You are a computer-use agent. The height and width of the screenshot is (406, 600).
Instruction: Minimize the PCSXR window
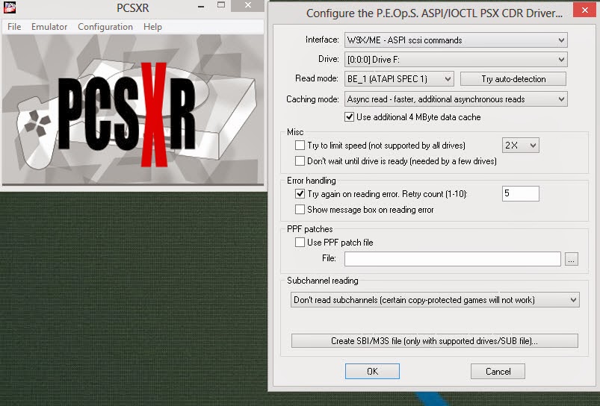(200, 6)
